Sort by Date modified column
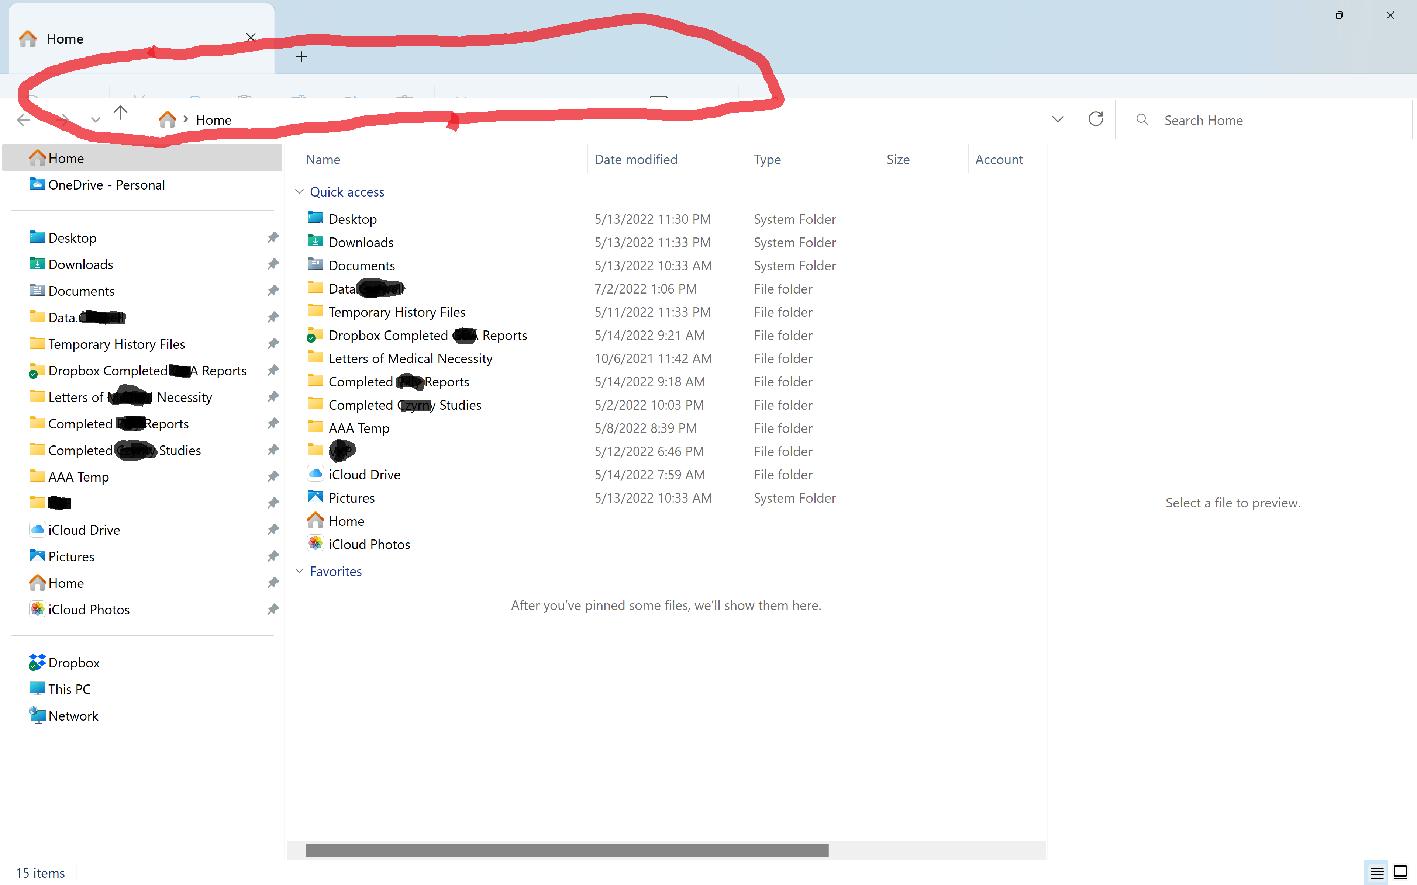This screenshot has width=1417, height=885. click(636, 159)
